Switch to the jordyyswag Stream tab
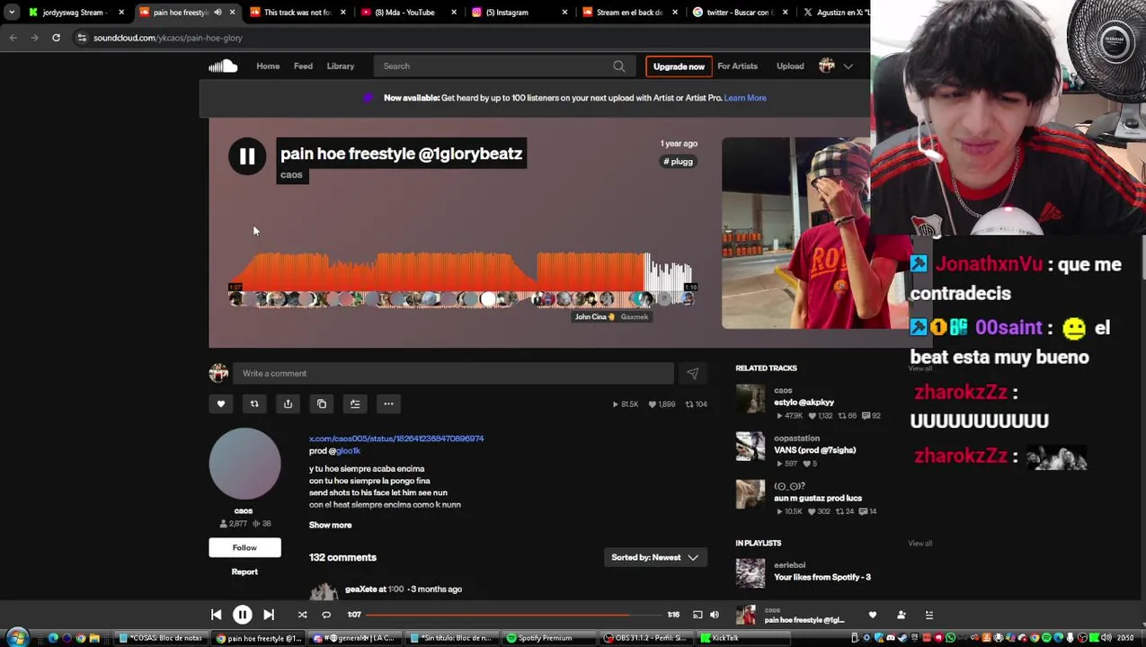1146x647 pixels. pyautogui.click(x=76, y=13)
